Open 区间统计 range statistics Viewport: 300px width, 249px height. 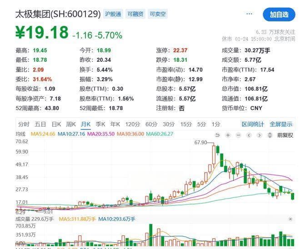(253, 124)
